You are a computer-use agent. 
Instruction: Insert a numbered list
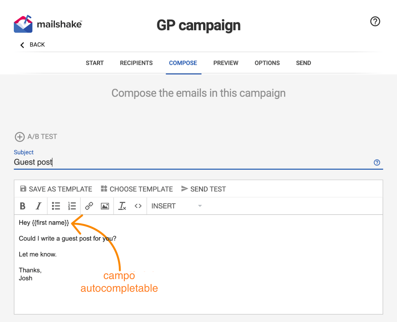pos(72,206)
